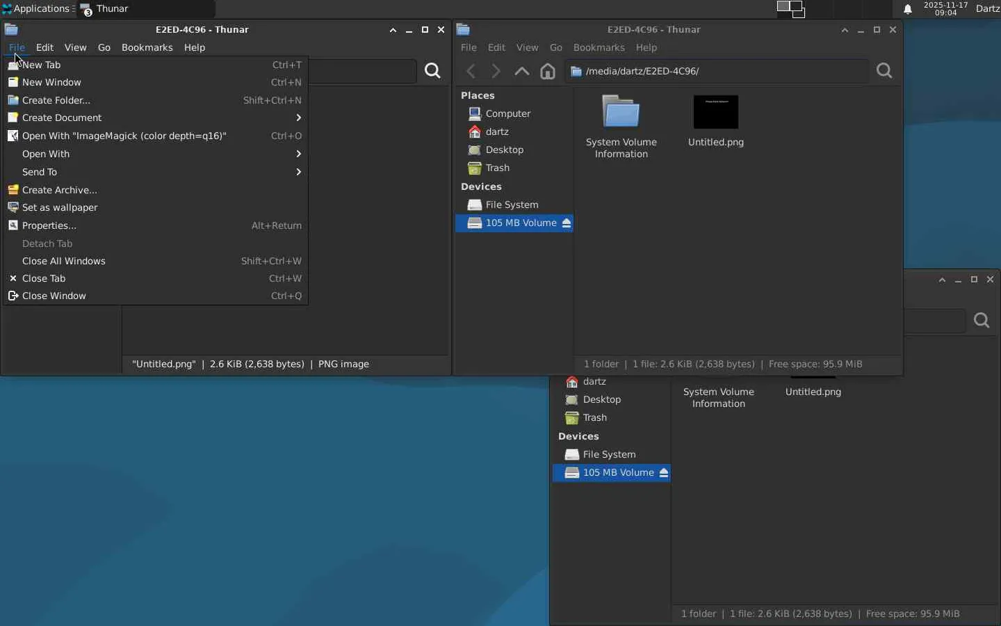The width and height of the screenshot is (1001, 626).
Task: Click the search magnifier in the window with the open File menu
Action: click(432, 71)
